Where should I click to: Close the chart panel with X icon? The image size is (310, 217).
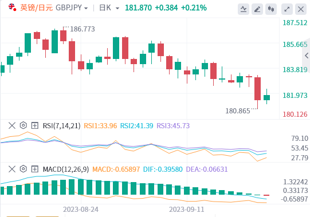click(x=301, y=9)
